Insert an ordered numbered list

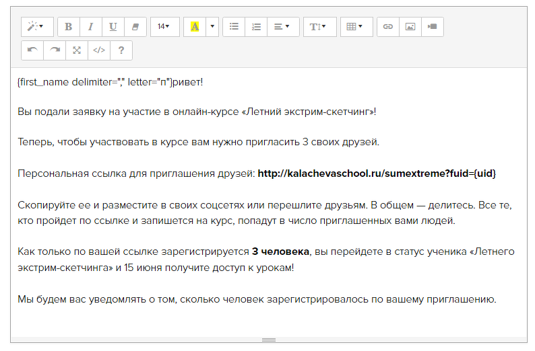pyautogui.click(x=256, y=27)
